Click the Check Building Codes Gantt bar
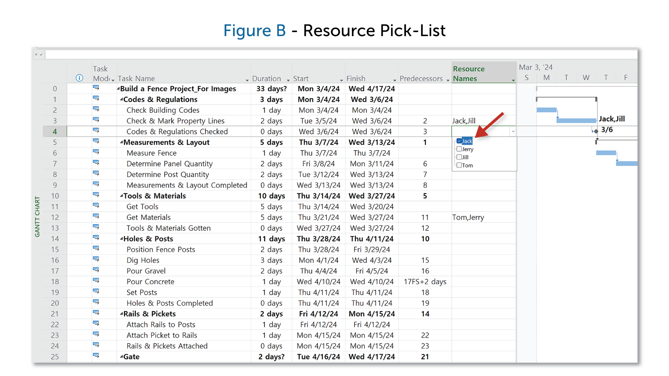The width and height of the screenshot is (669, 376). click(546, 110)
